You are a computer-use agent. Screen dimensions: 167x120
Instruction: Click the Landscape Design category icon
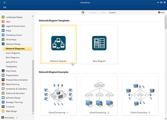click(x=3, y=17)
